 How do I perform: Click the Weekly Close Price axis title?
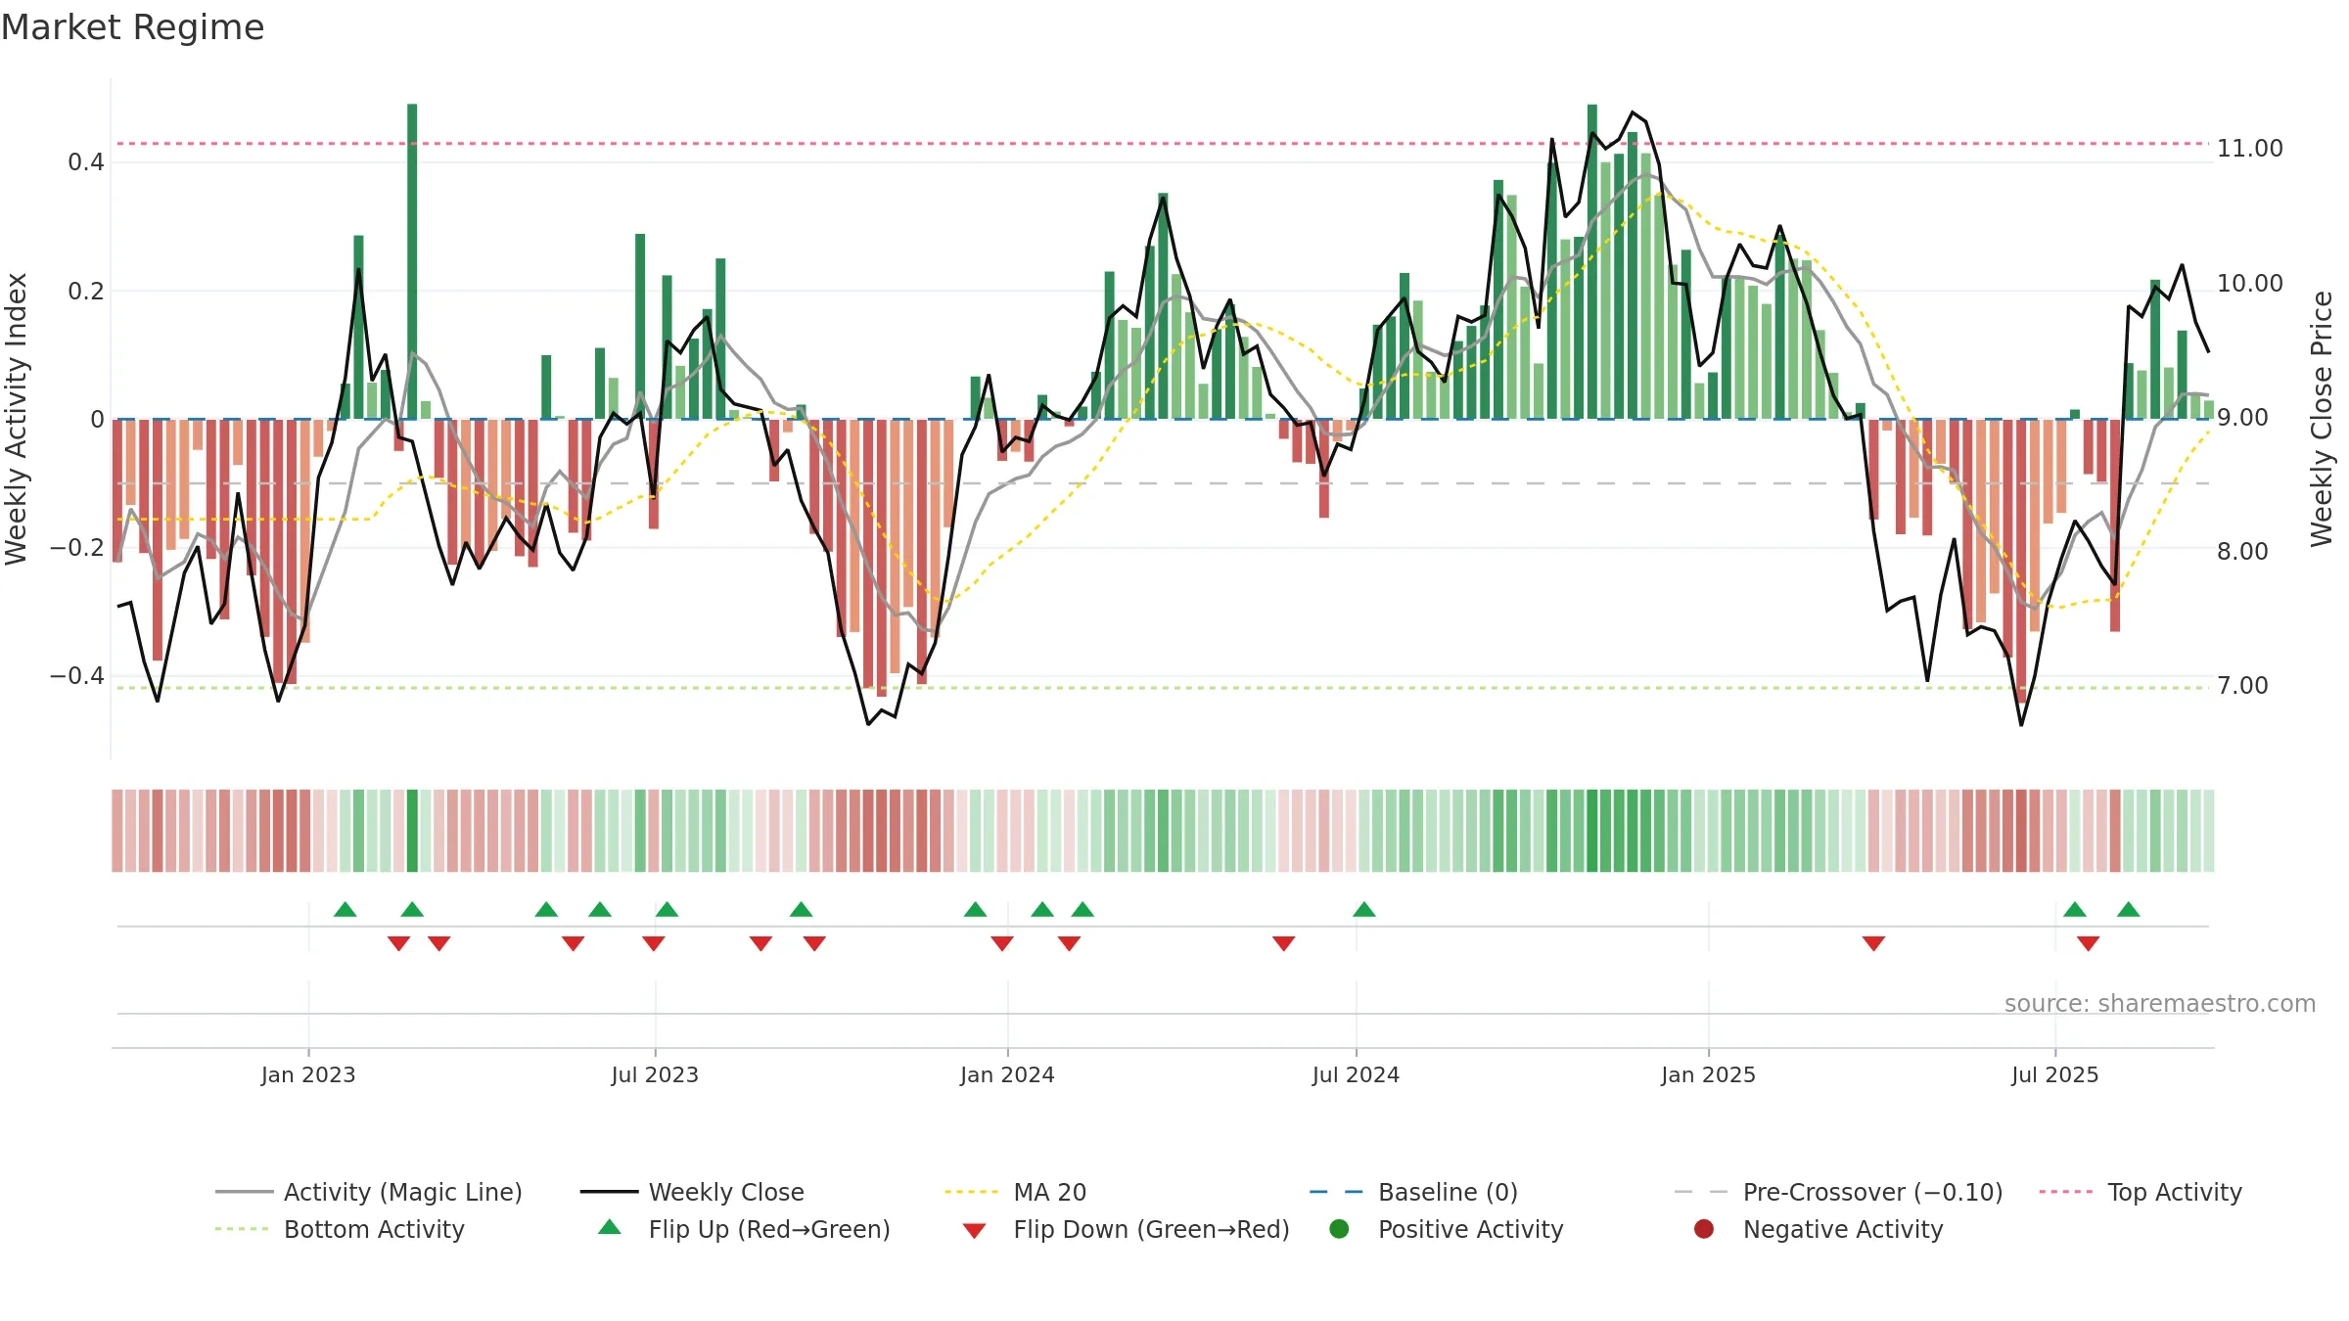pyautogui.click(x=2322, y=419)
